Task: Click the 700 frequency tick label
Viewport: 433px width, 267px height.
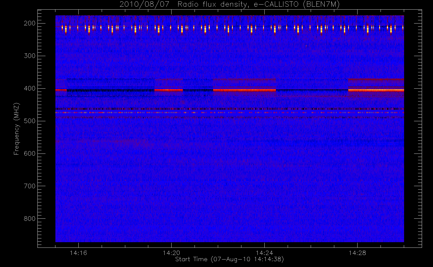Action: [x=29, y=186]
